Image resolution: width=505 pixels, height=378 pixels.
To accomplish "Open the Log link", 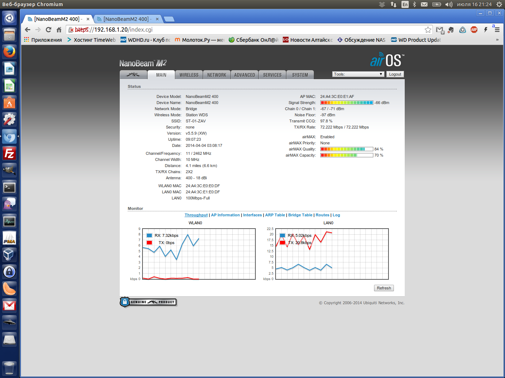I will (x=336, y=215).
